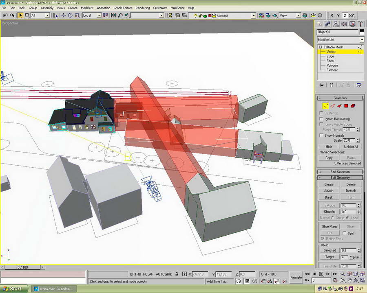
Task: Select the Select and Rotate tool
Action: pos(70,15)
